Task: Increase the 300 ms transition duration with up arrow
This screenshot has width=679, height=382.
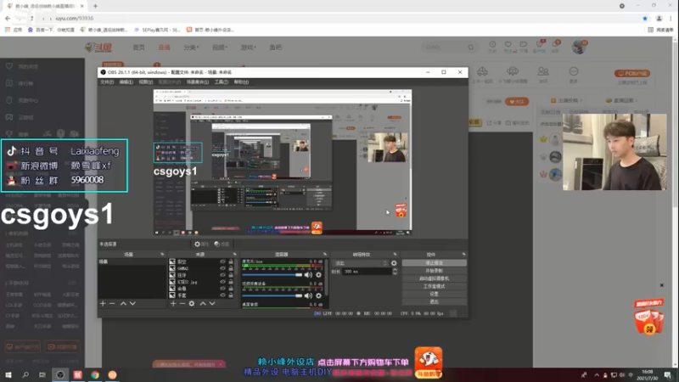Action: click(x=395, y=269)
